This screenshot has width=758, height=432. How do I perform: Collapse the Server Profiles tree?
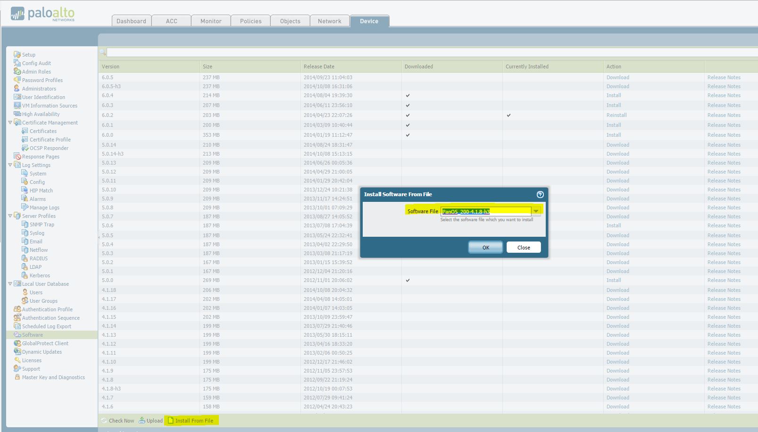click(x=10, y=216)
